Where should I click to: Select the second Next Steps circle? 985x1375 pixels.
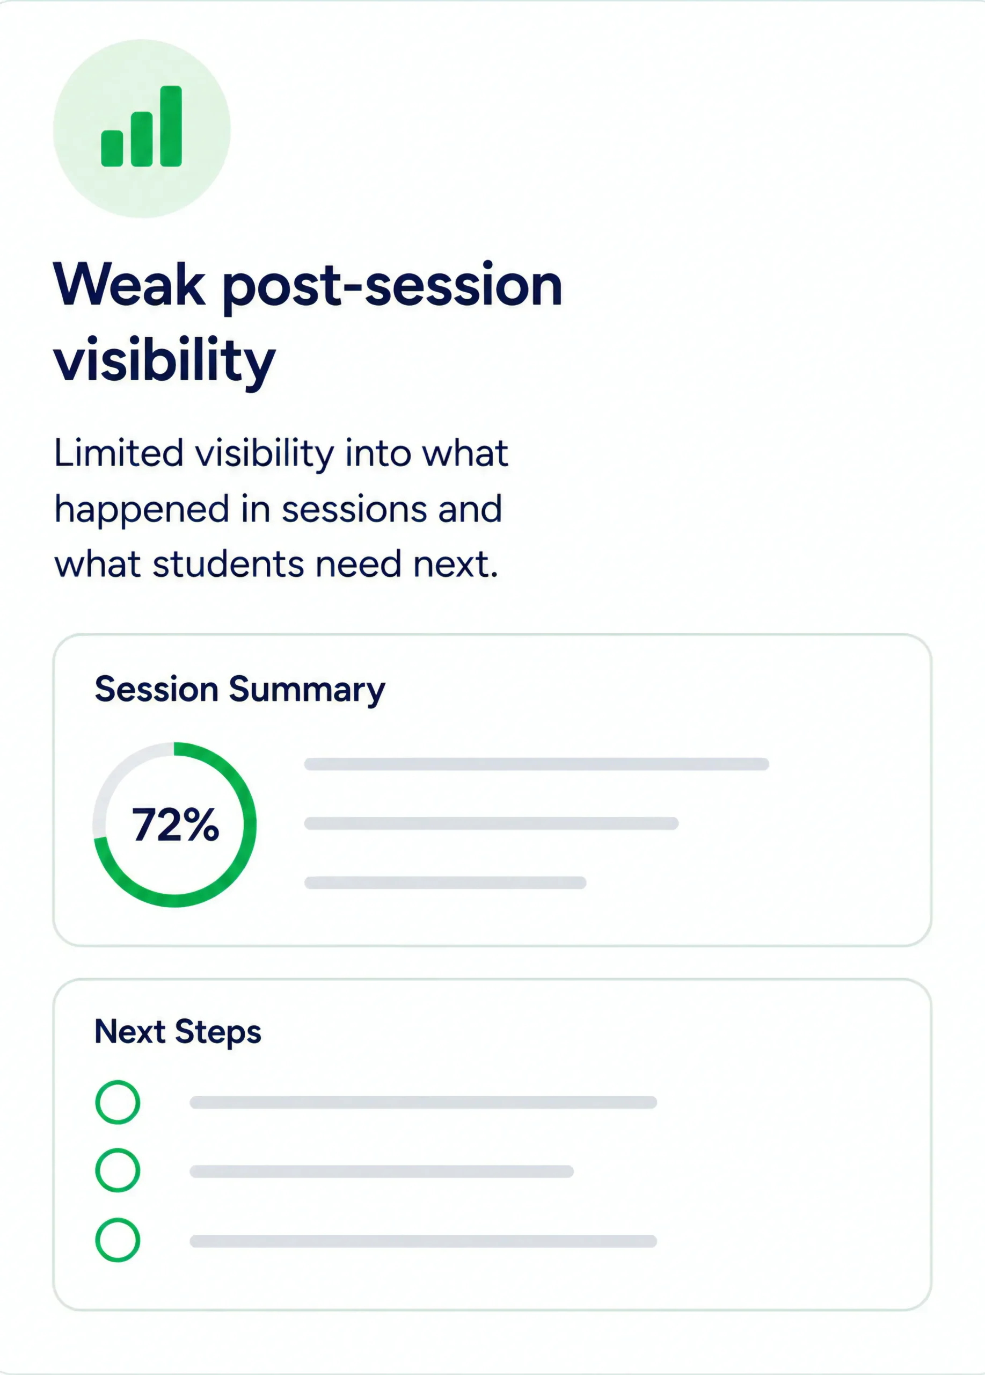118,1170
